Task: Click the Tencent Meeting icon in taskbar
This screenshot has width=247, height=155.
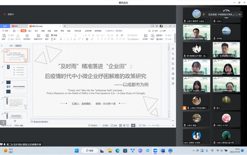Action: [x=155, y=151]
